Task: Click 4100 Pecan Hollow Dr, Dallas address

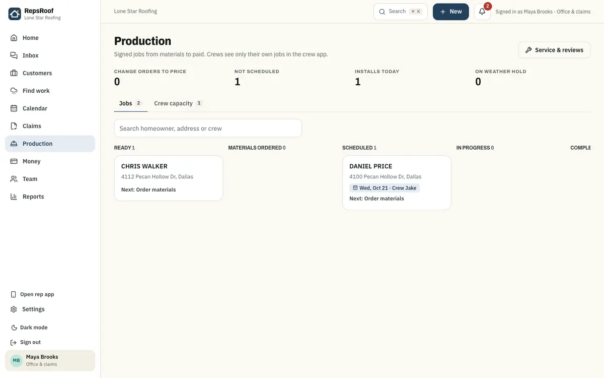Action: pyautogui.click(x=386, y=177)
